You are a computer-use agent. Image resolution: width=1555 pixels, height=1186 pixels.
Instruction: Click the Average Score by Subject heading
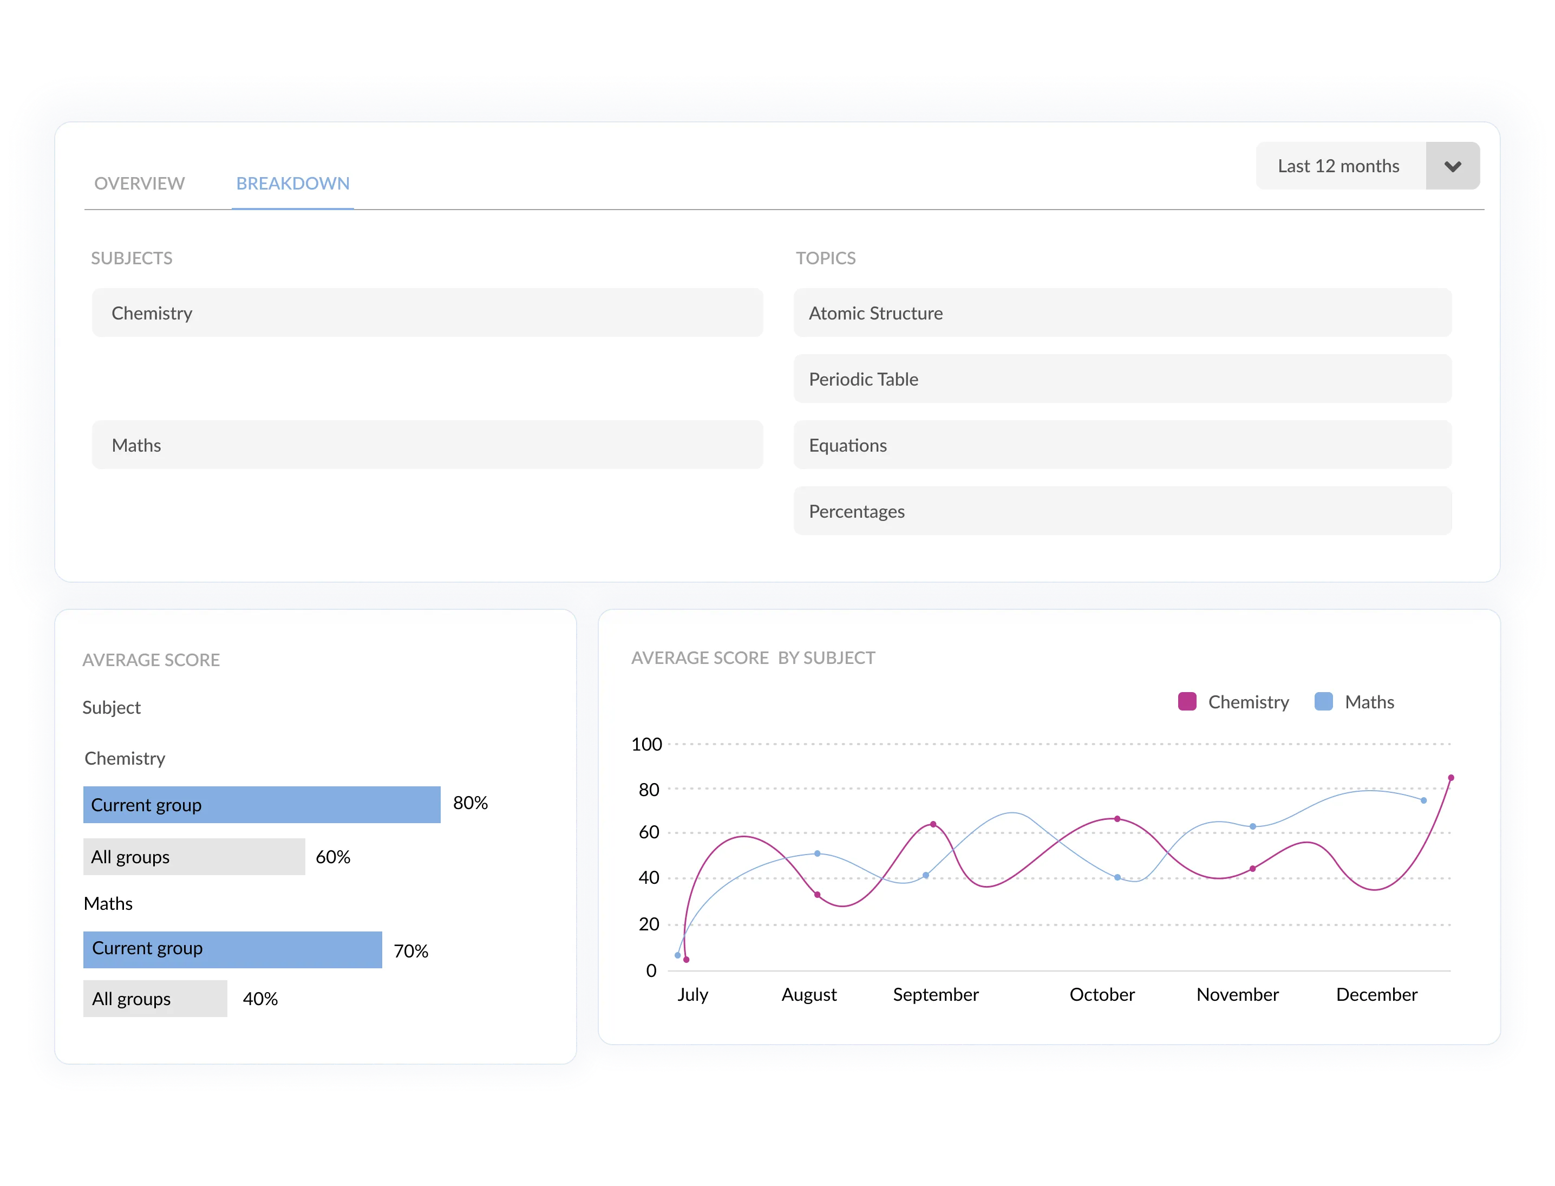pyautogui.click(x=753, y=657)
